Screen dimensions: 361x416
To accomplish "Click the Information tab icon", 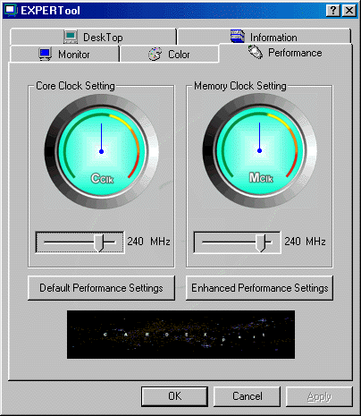I will coord(238,36).
